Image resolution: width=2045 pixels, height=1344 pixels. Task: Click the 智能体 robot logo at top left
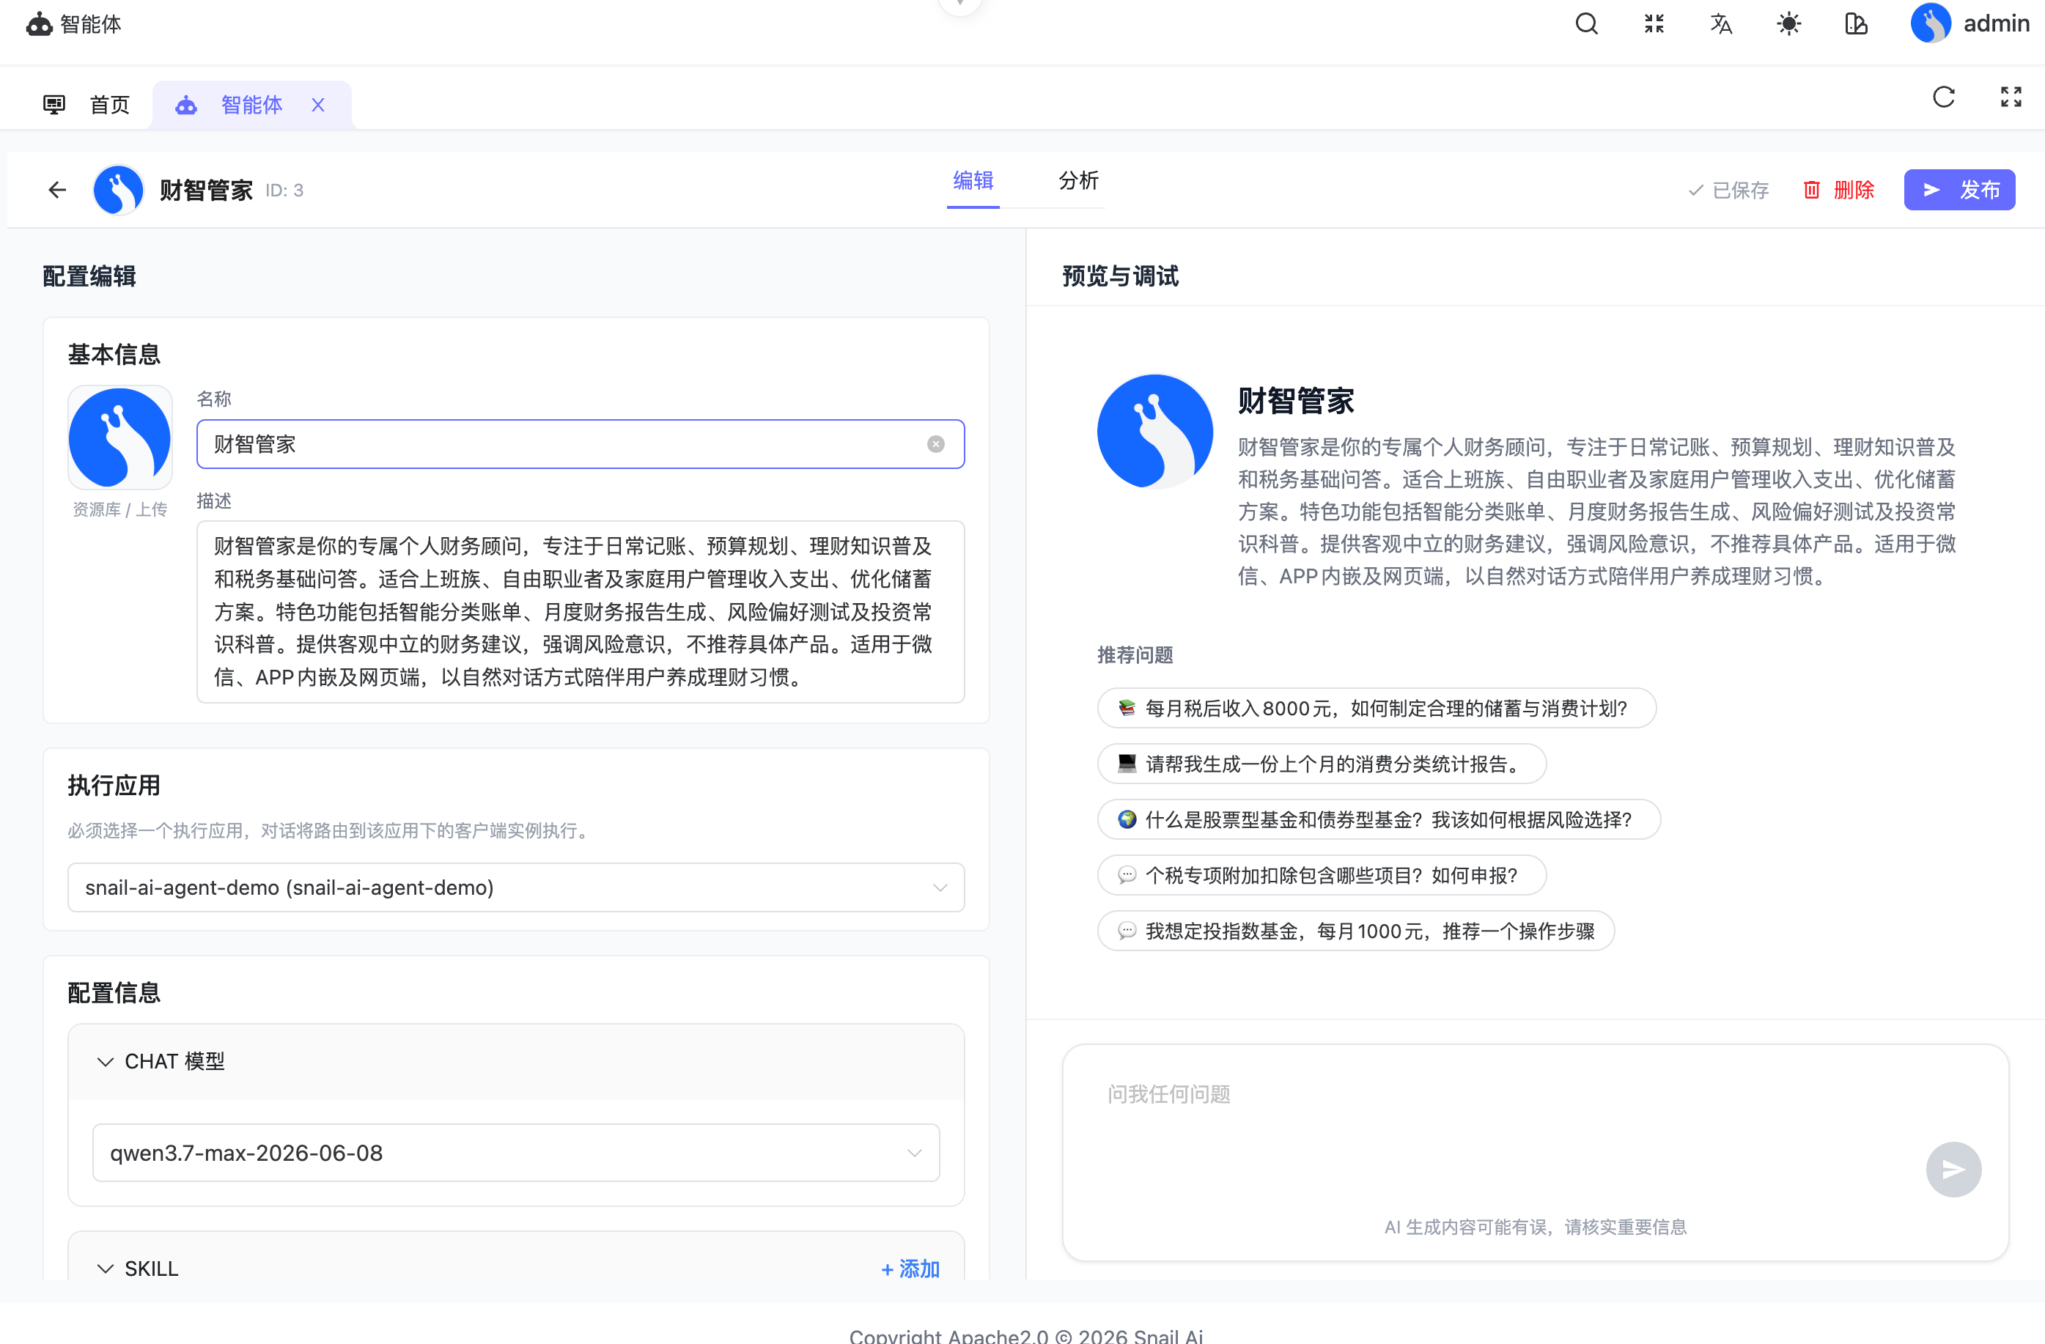pos(40,24)
